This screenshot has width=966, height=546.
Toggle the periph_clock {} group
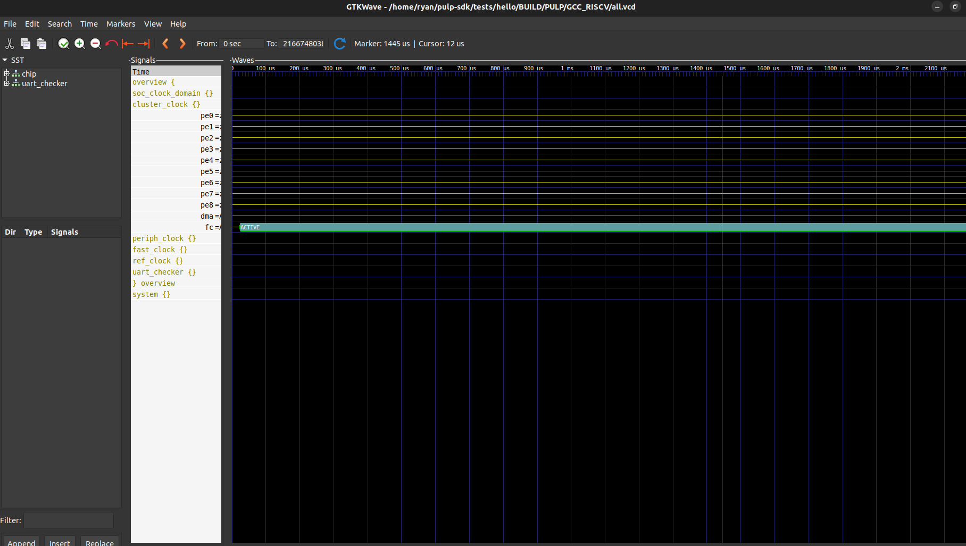pyautogui.click(x=176, y=238)
